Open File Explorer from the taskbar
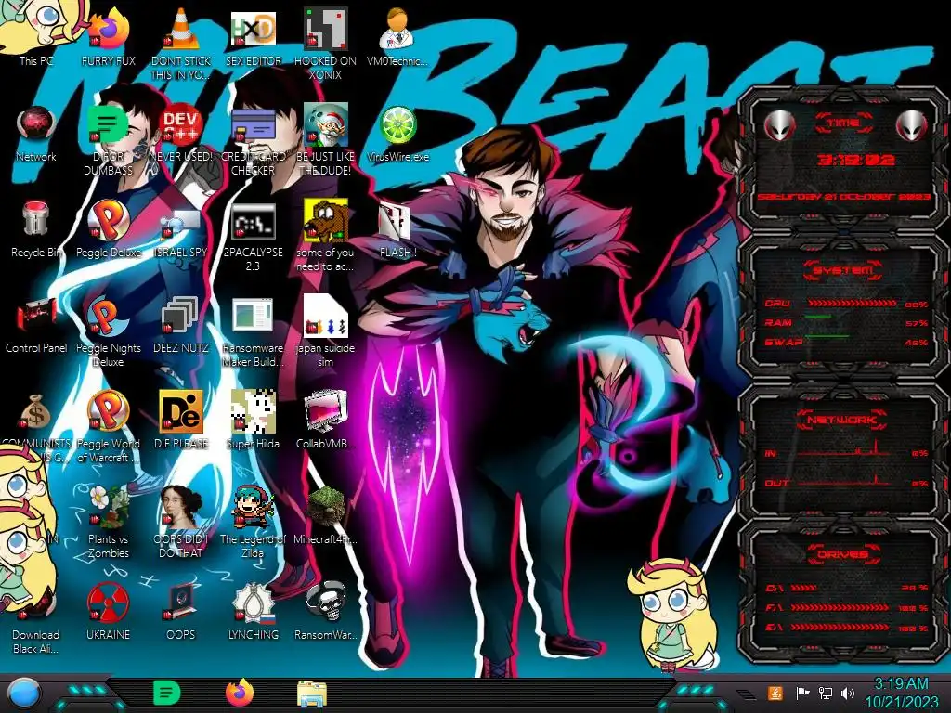Viewport: 951px width, 713px height. click(x=312, y=694)
